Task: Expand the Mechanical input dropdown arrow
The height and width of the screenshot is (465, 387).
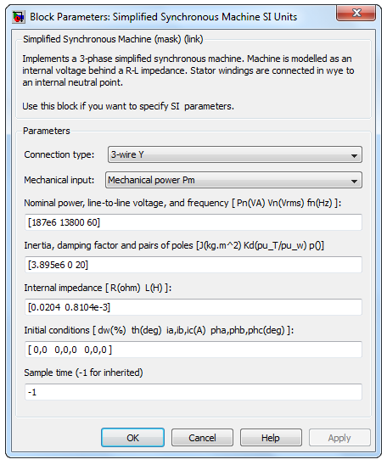Action: pos(354,181)
